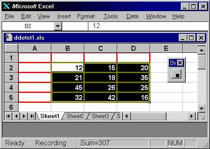Image resolution: width=210 pixels, height=149 pixels.
Task: Click the vertical scrollbar down arrow
Action: coord(201,109)
